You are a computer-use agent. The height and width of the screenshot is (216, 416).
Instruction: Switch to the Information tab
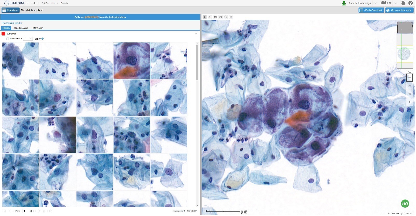click(x=38, y=28)
